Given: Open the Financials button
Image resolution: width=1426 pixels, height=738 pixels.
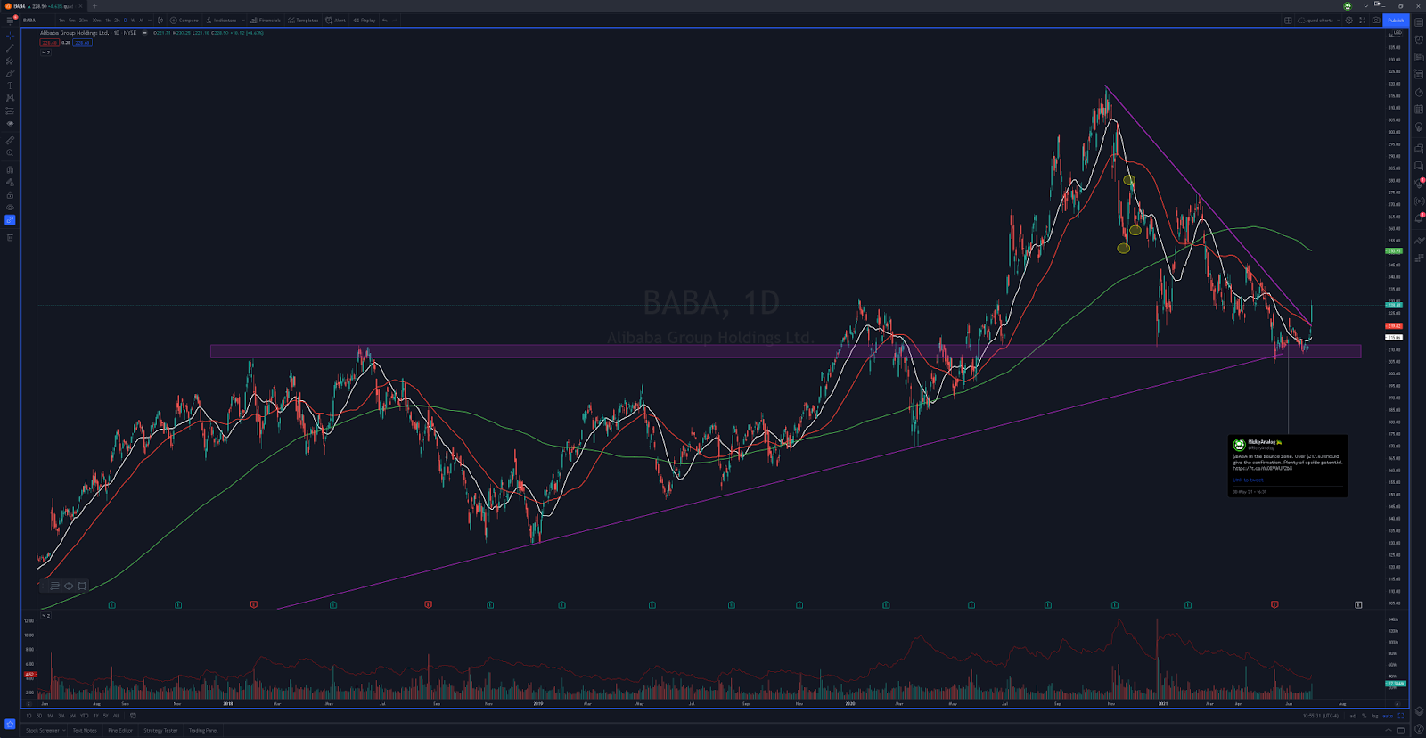Looking at the screenshot, I should 266,20.
